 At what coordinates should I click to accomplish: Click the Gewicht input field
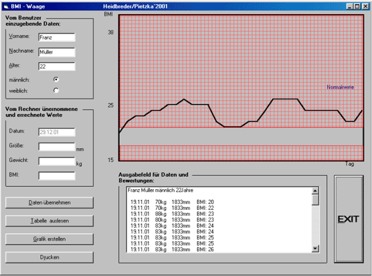point(57,161)
